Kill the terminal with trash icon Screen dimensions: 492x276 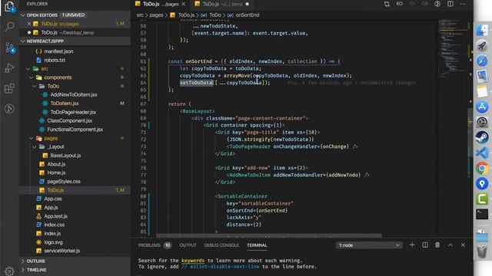437,245
